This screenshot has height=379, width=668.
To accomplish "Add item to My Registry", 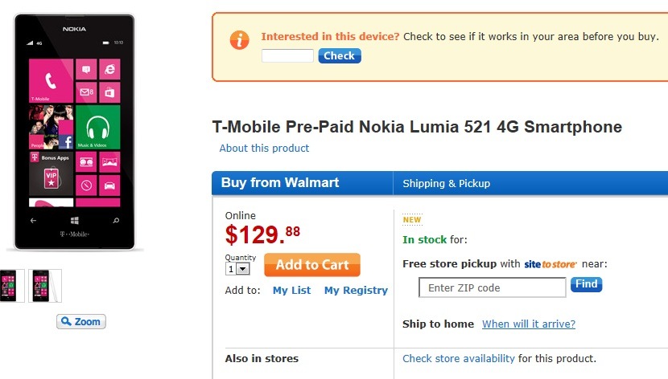I will tap(356, 291).
